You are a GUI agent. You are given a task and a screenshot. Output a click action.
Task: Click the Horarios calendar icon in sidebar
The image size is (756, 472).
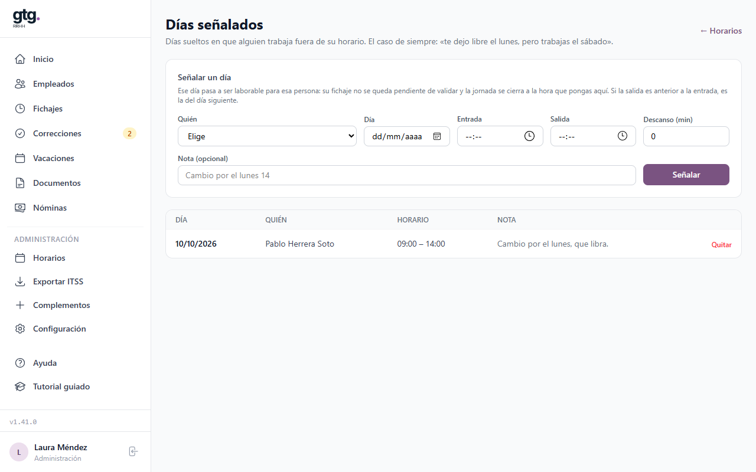click(x=20, y=258)
